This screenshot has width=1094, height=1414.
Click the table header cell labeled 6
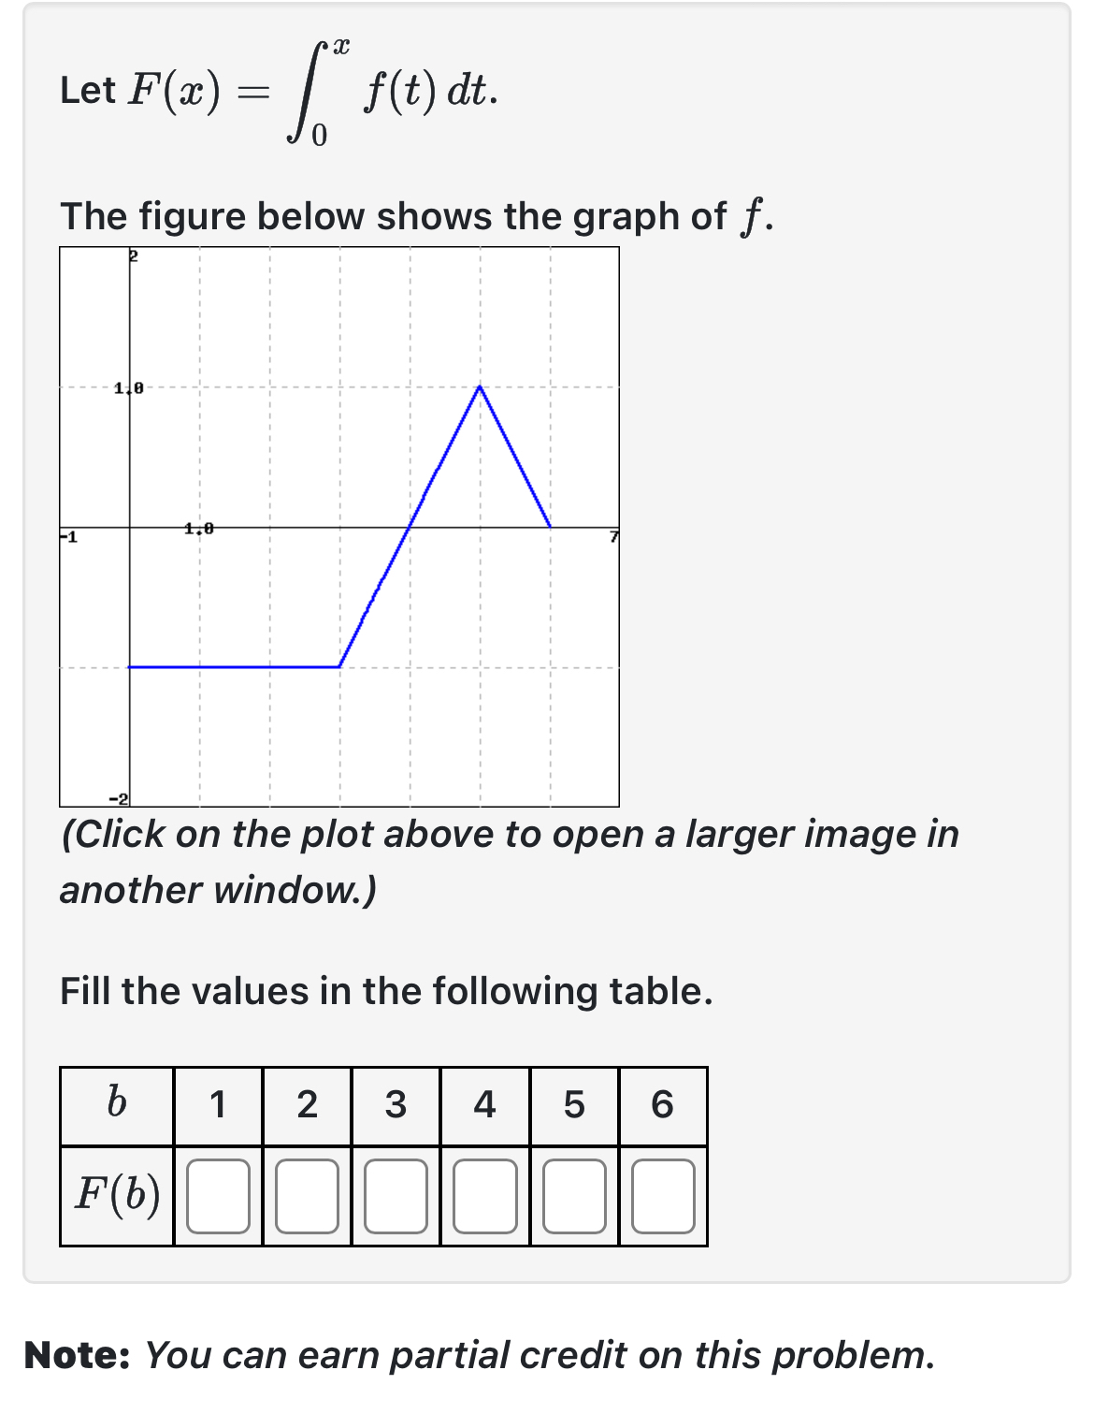coord(662,1105)
